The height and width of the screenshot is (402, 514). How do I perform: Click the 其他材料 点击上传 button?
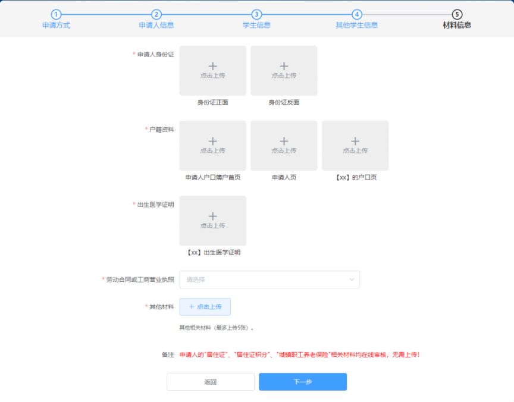coord(205,307)
